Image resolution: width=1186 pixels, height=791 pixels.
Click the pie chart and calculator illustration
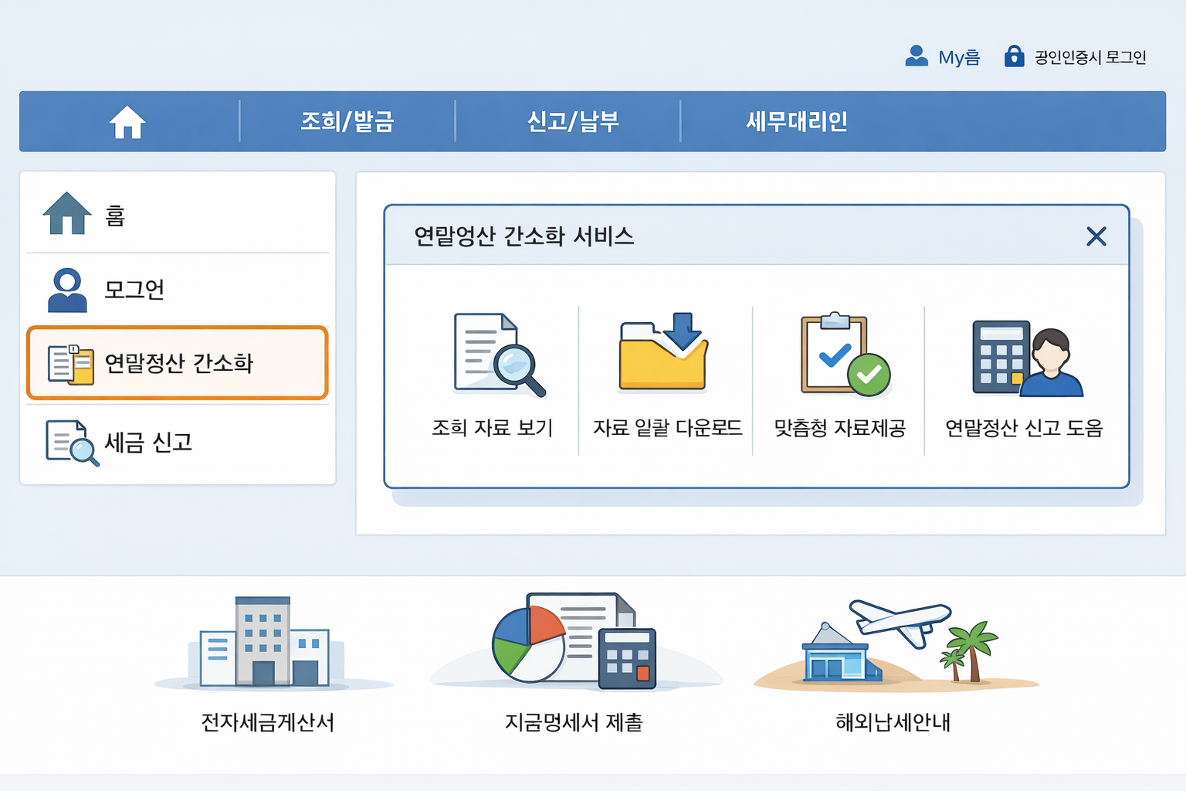coord(574,640)
